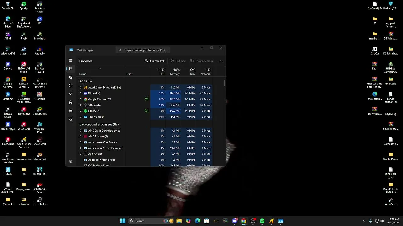
Task: Select the Processes page icon in sidebar
Action: tap(71, 69)
